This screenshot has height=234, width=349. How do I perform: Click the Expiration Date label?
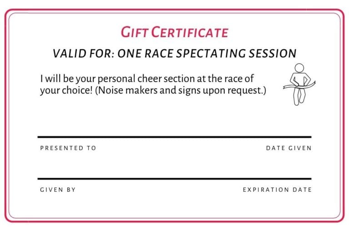pyautogui.click(x=277, y=190)
